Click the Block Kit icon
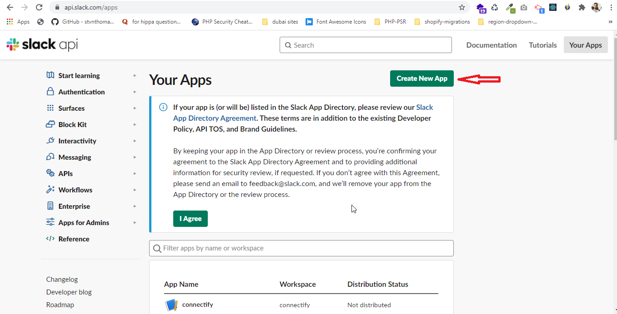 pyautogui.click(x=50, y=124)
